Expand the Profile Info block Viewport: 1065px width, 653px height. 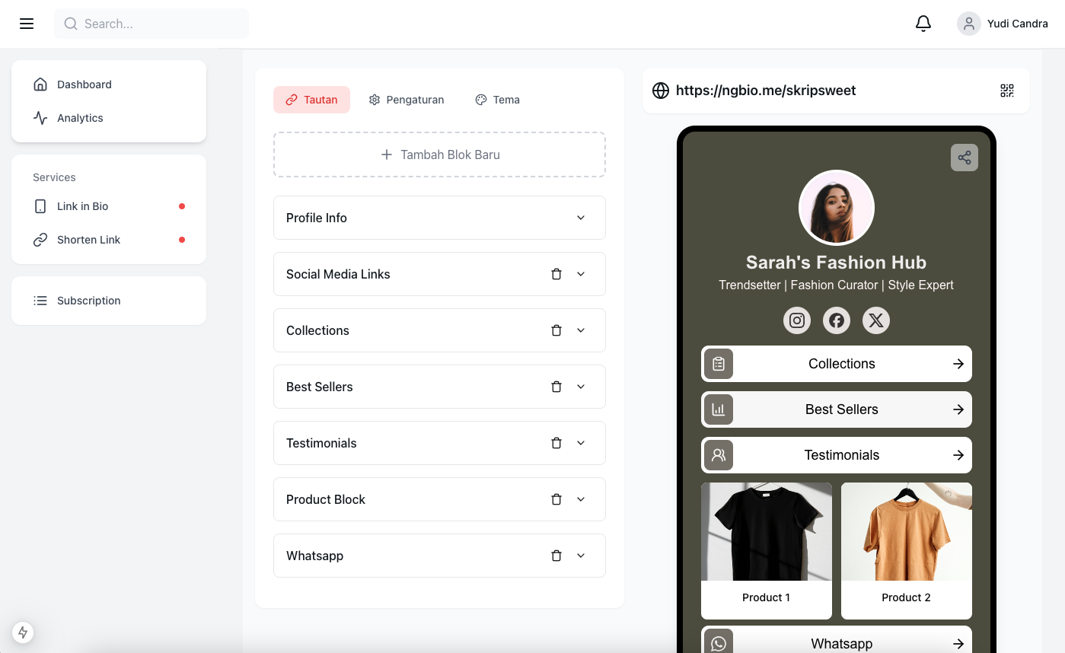pos(581,218)
